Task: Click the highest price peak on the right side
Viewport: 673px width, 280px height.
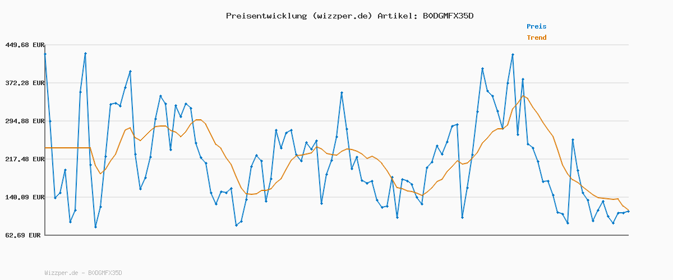Action: point(513,54)
